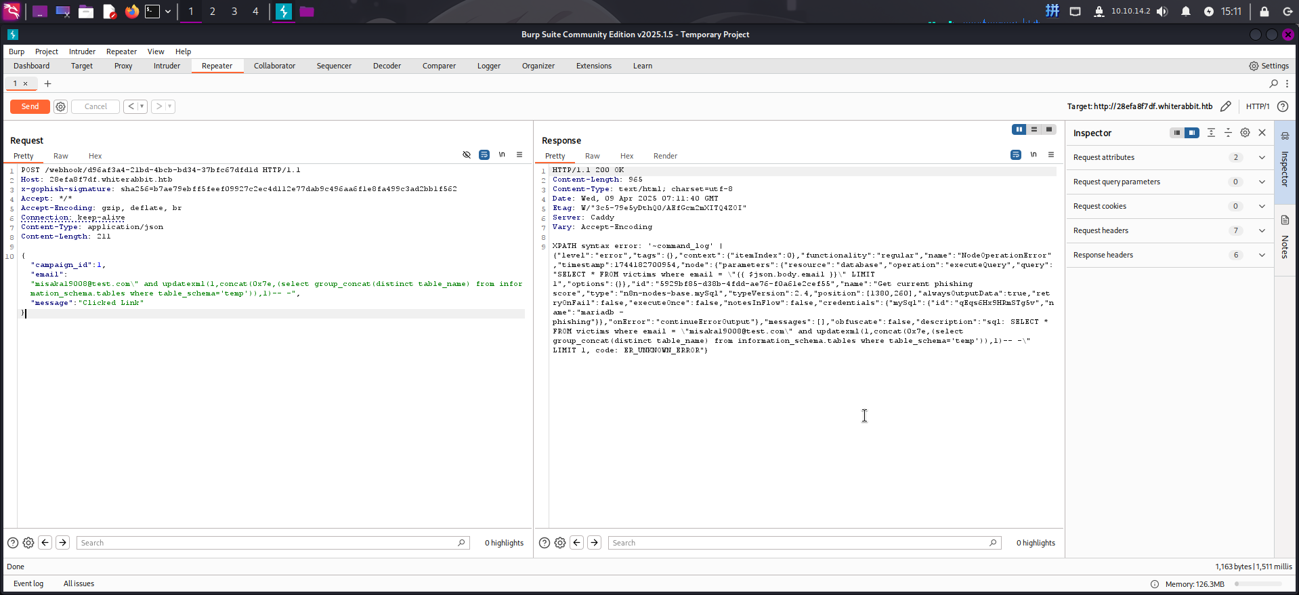Open previous history dropdown arrow
Image resolution: width=1299 pixels, height=595 pixels.
[x=142, y=106]
